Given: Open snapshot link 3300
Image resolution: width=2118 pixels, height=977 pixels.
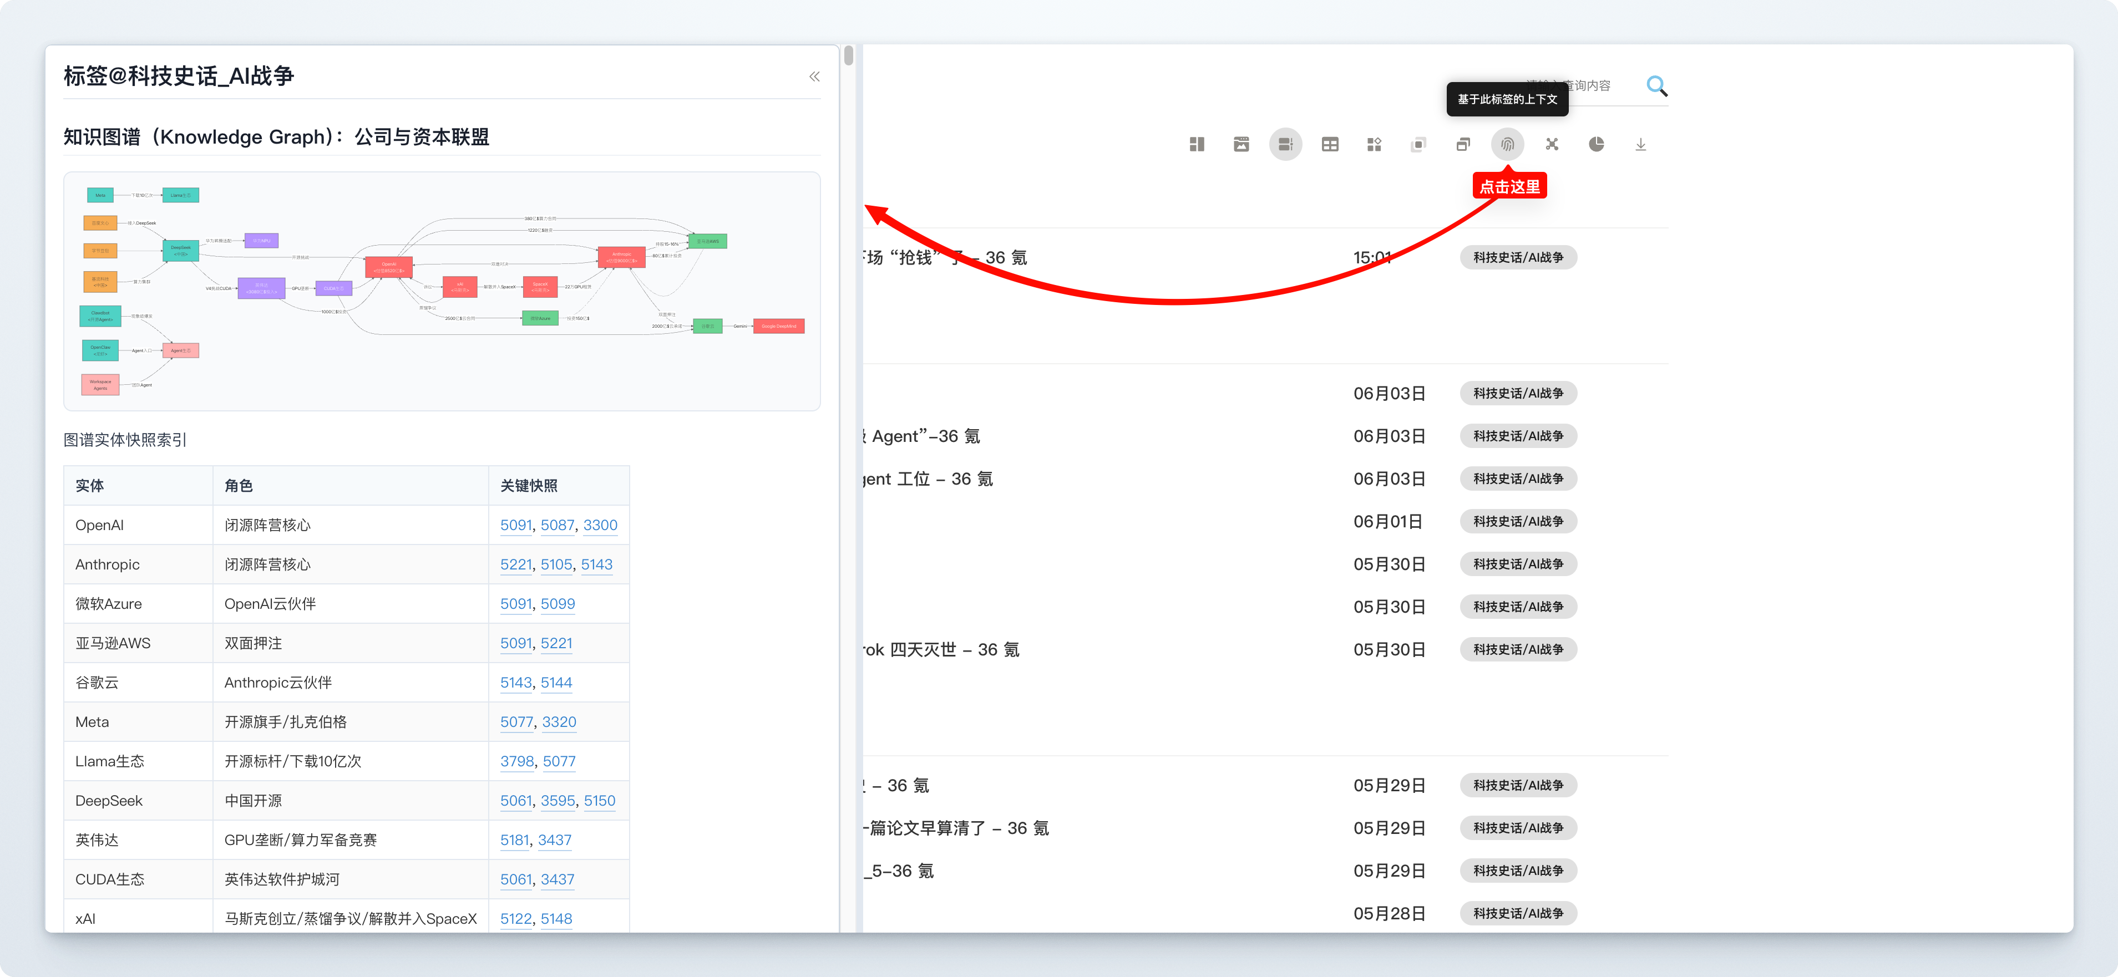Looking at the screenshot, I should click(600, 525).
